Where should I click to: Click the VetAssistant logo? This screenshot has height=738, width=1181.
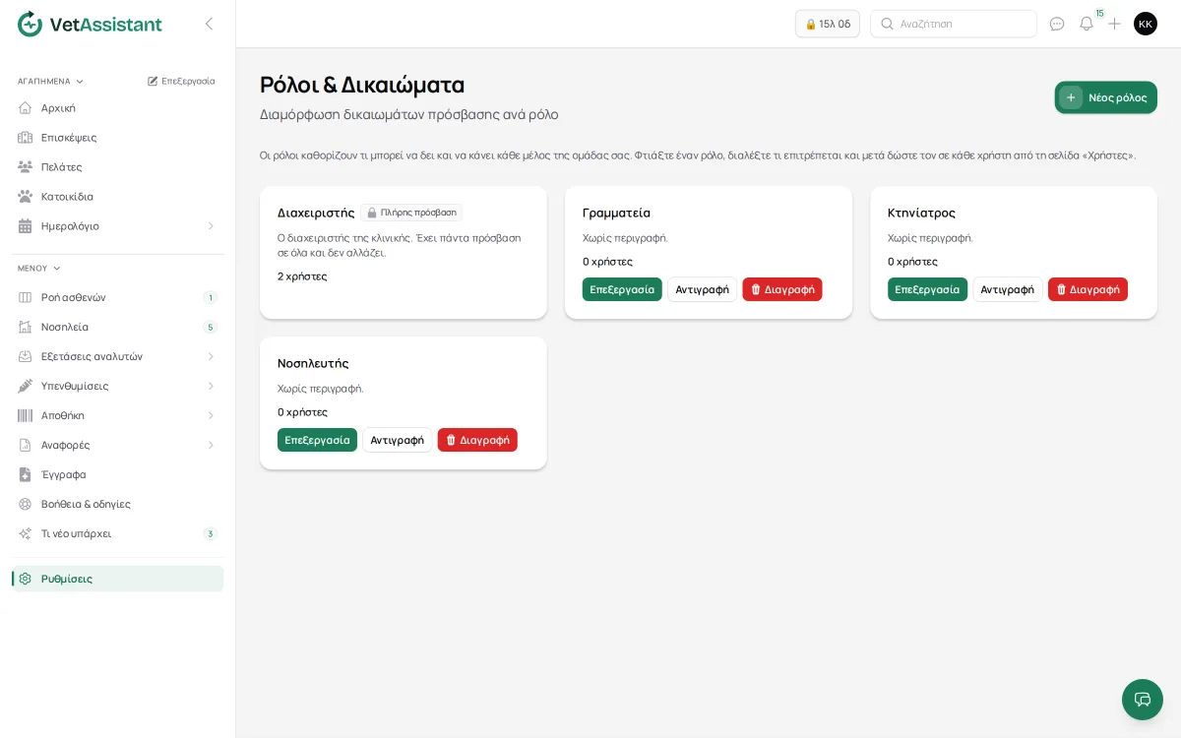coord(90,24)
